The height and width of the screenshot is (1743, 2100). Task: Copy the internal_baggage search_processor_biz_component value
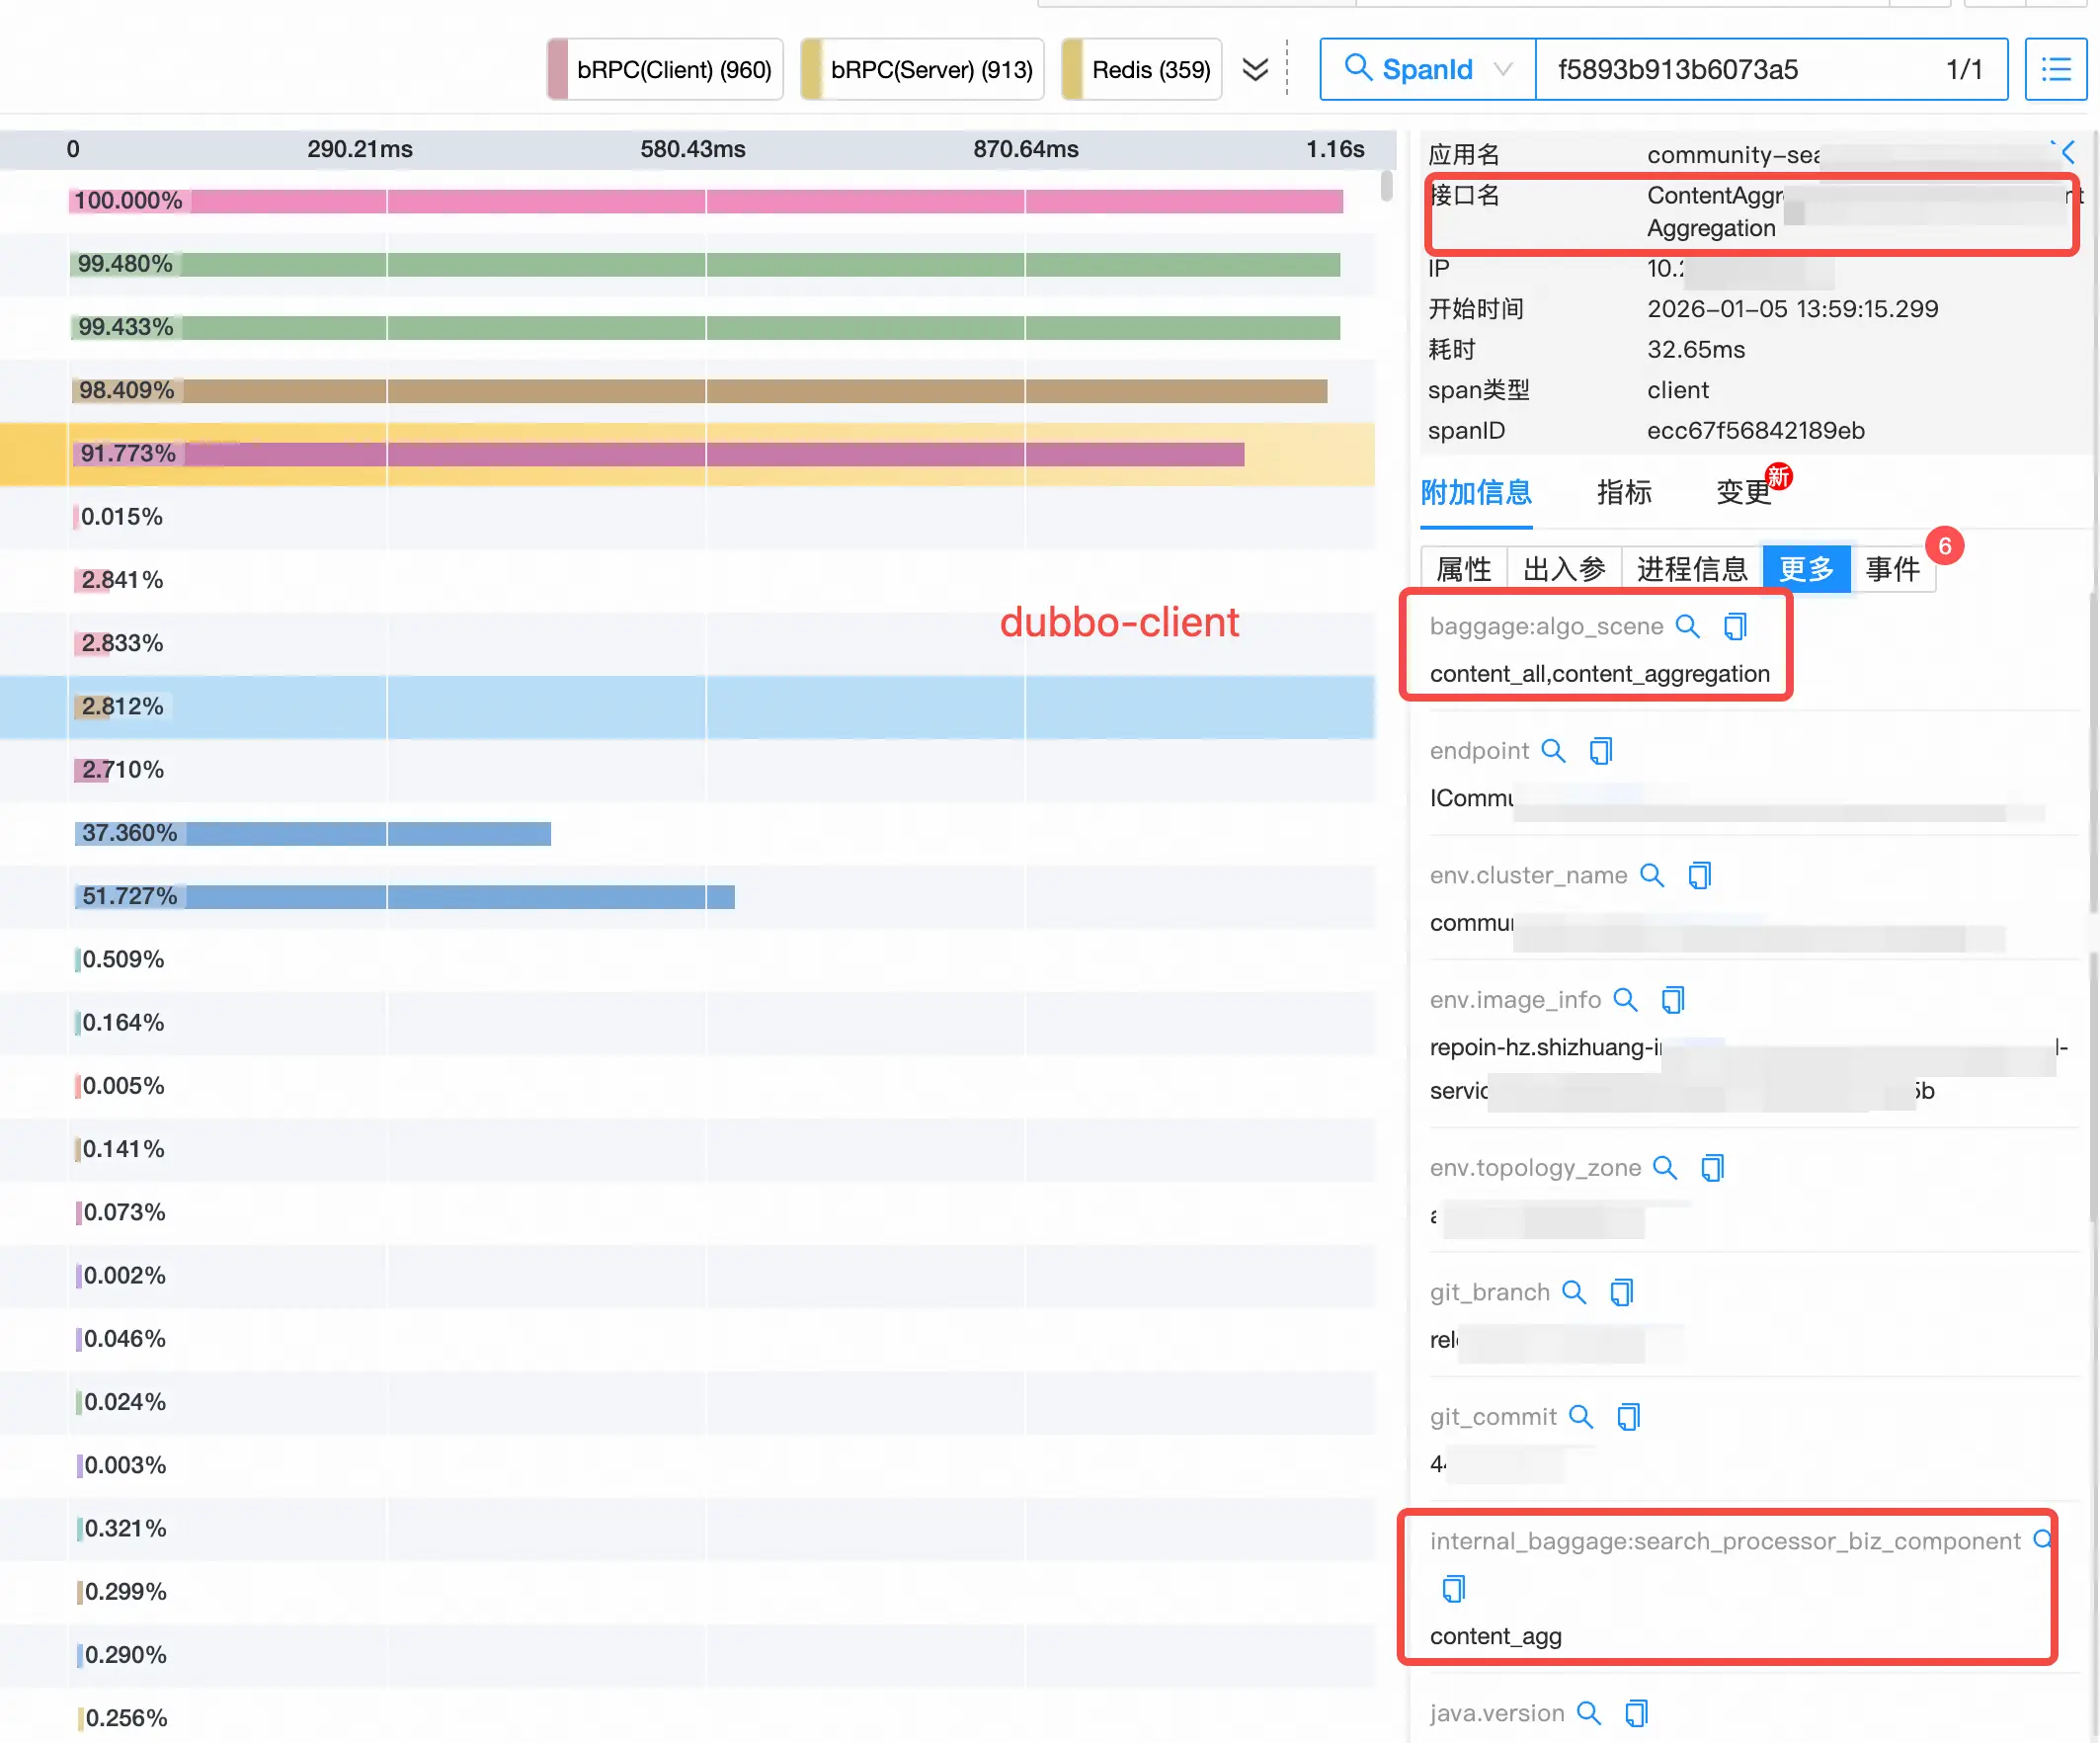coord(1453,1588)
